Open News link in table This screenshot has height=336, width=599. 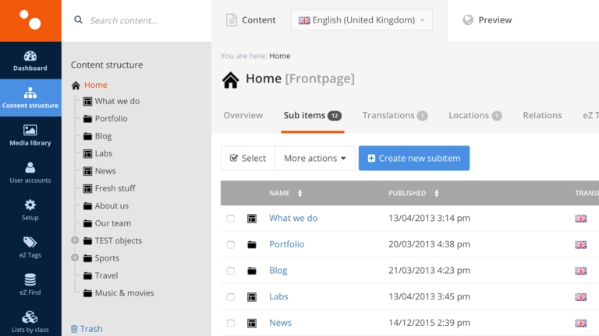coord(281,323)
